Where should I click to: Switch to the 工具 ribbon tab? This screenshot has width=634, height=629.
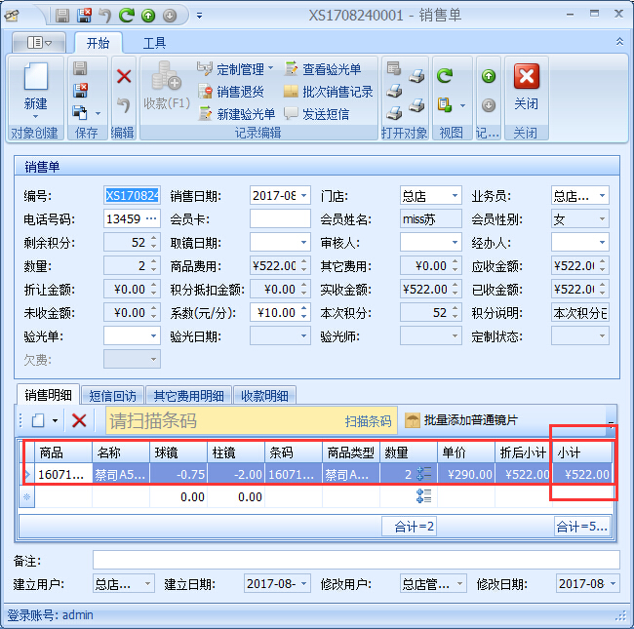(154, 43)
